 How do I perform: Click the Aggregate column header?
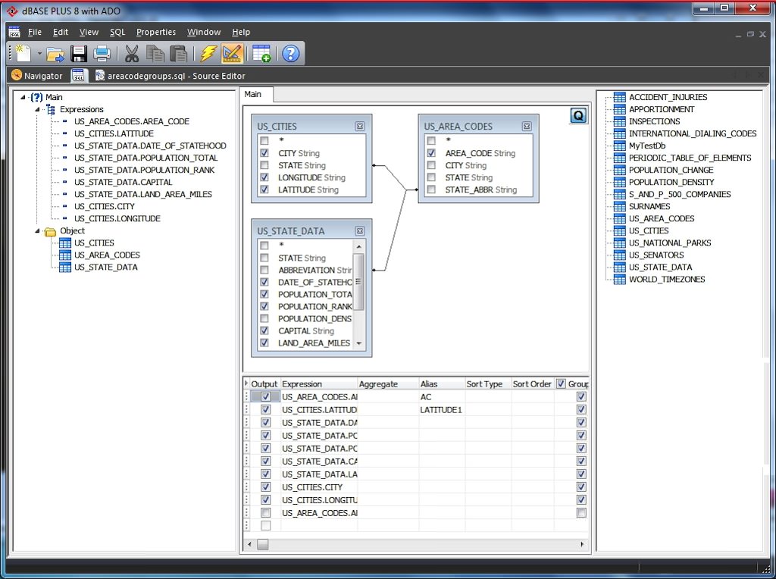coord(388,384)
